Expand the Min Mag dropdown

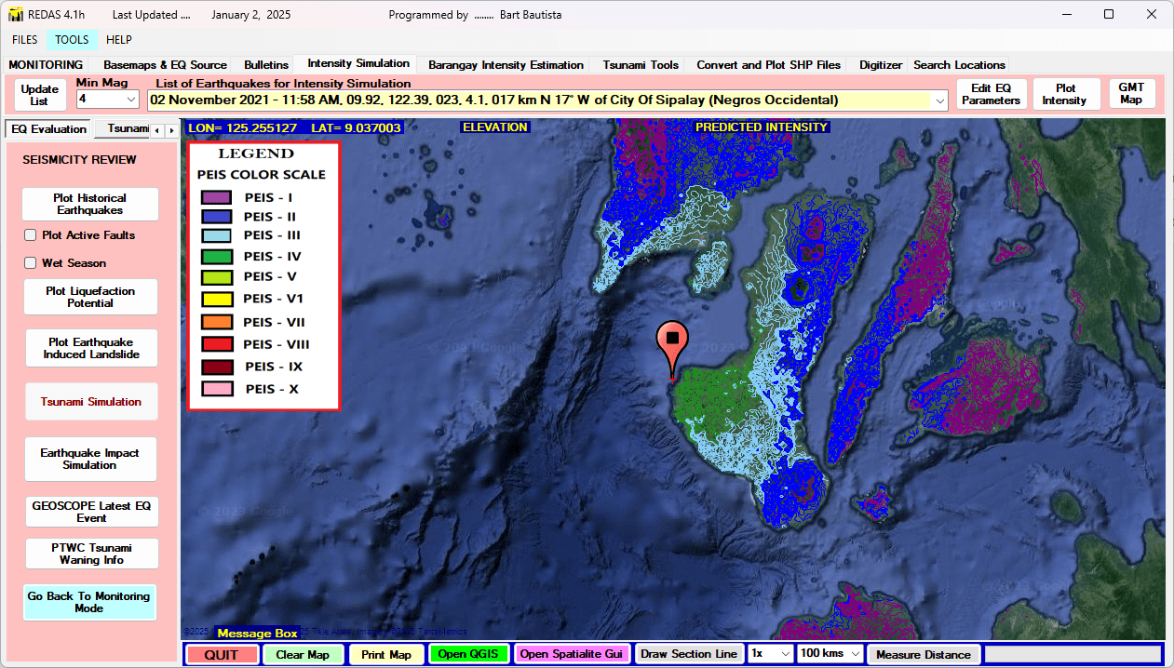point(129,99)
